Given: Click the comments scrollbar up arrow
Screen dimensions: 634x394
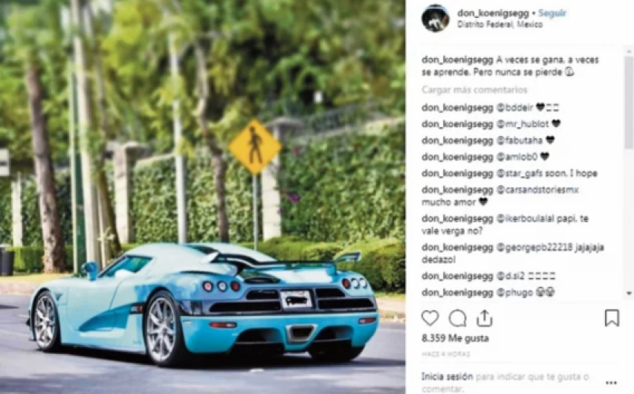Looking at the screenshot, I should [x=629, y=51].
